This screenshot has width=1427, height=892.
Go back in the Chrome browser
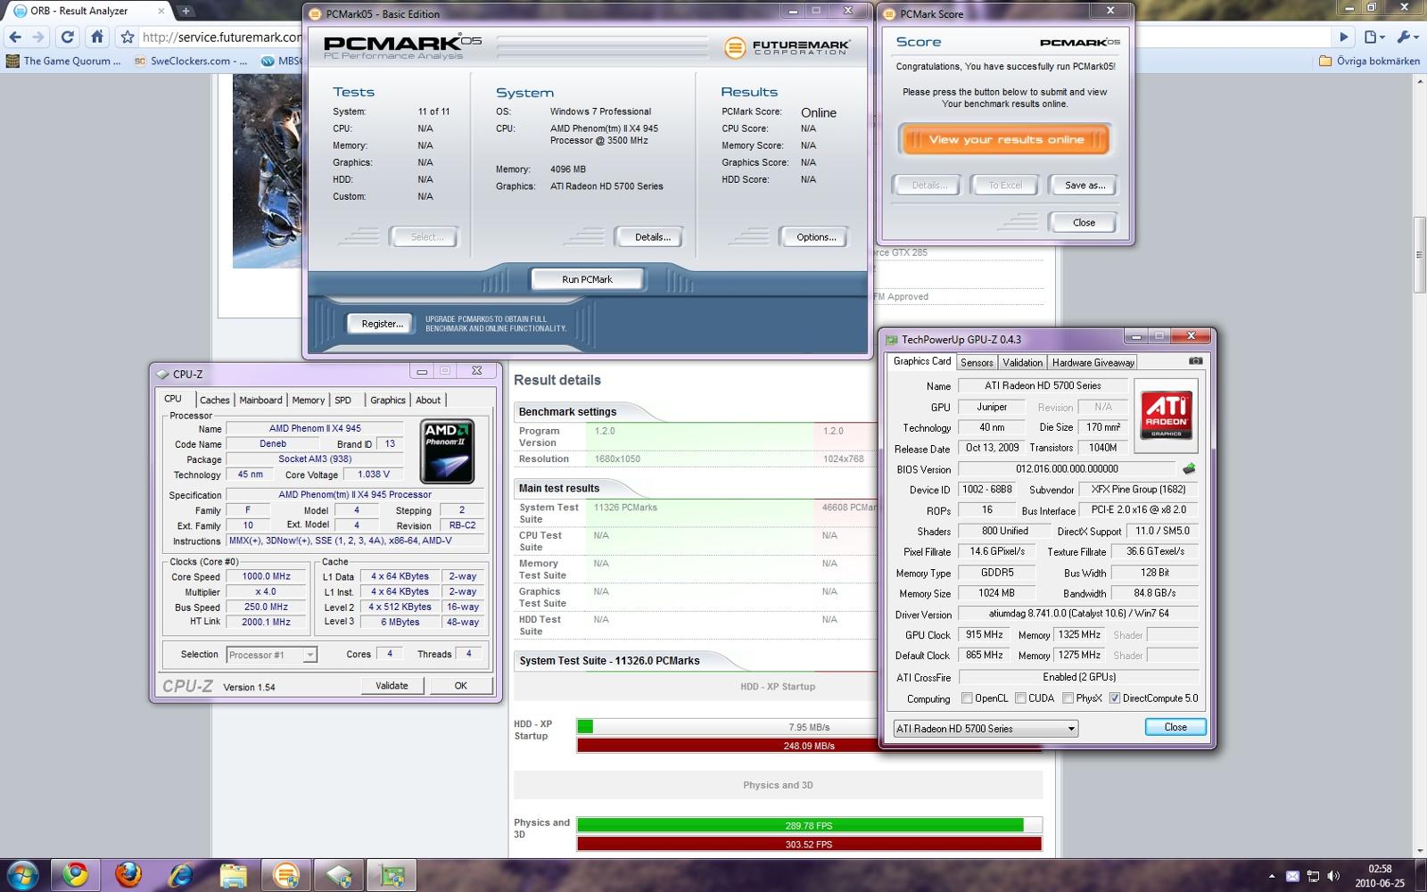(x=15, y=37)
